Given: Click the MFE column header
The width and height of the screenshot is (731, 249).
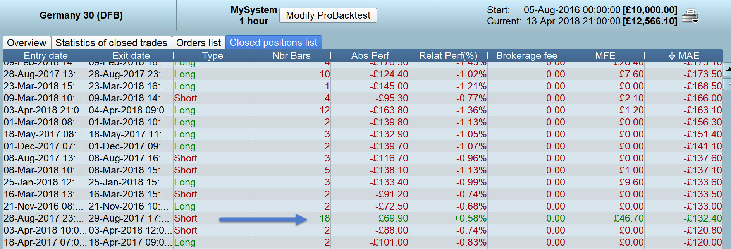Looking at the screenshot, I should click(x=605, y=56).
